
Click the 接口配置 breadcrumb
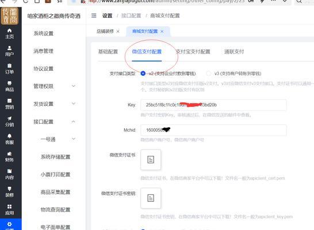pyautogui.click(x=131, y=16)
